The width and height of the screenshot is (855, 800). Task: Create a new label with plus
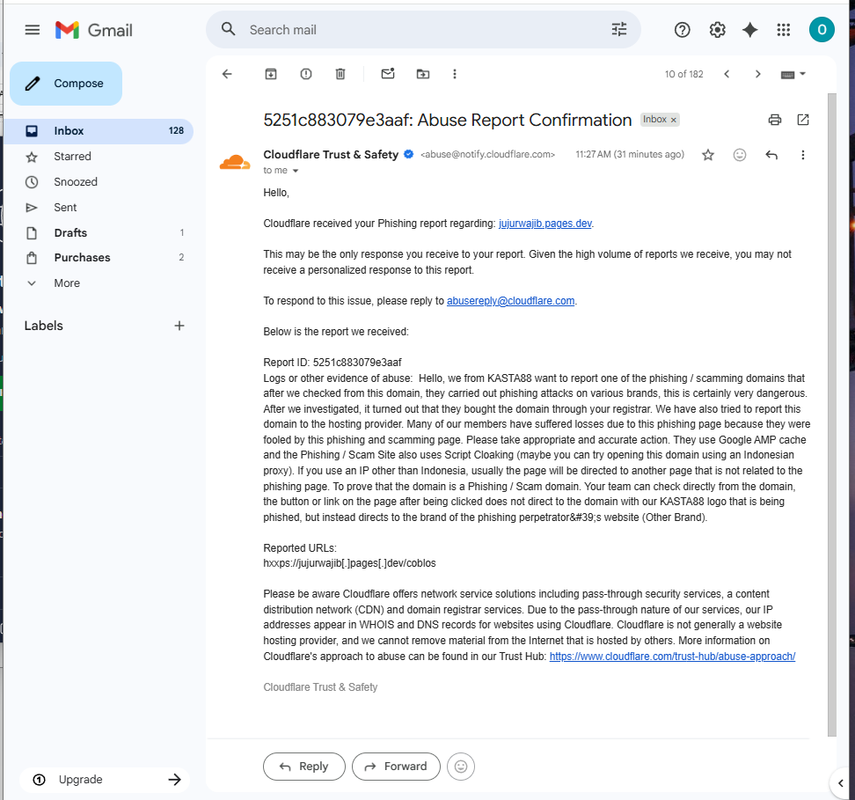coord(179,326)
